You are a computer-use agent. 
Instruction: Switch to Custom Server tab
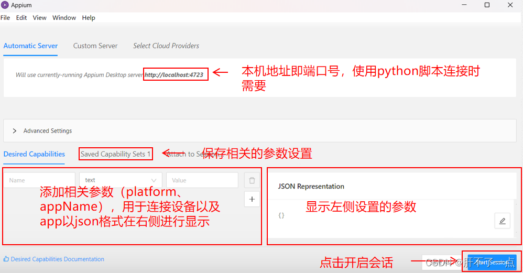[x=95, y=46]
